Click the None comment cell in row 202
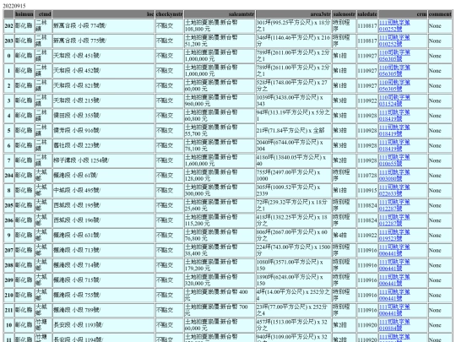Screen dimensions: 456x342 point(440,25)
